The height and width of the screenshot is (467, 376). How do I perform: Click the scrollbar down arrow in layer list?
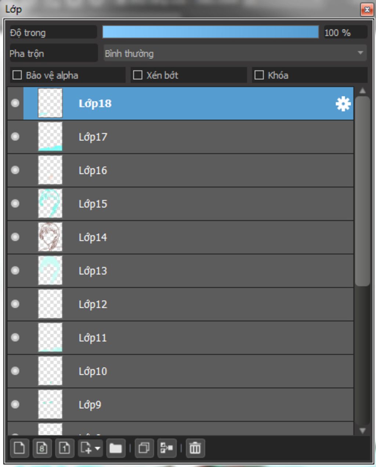362,431
